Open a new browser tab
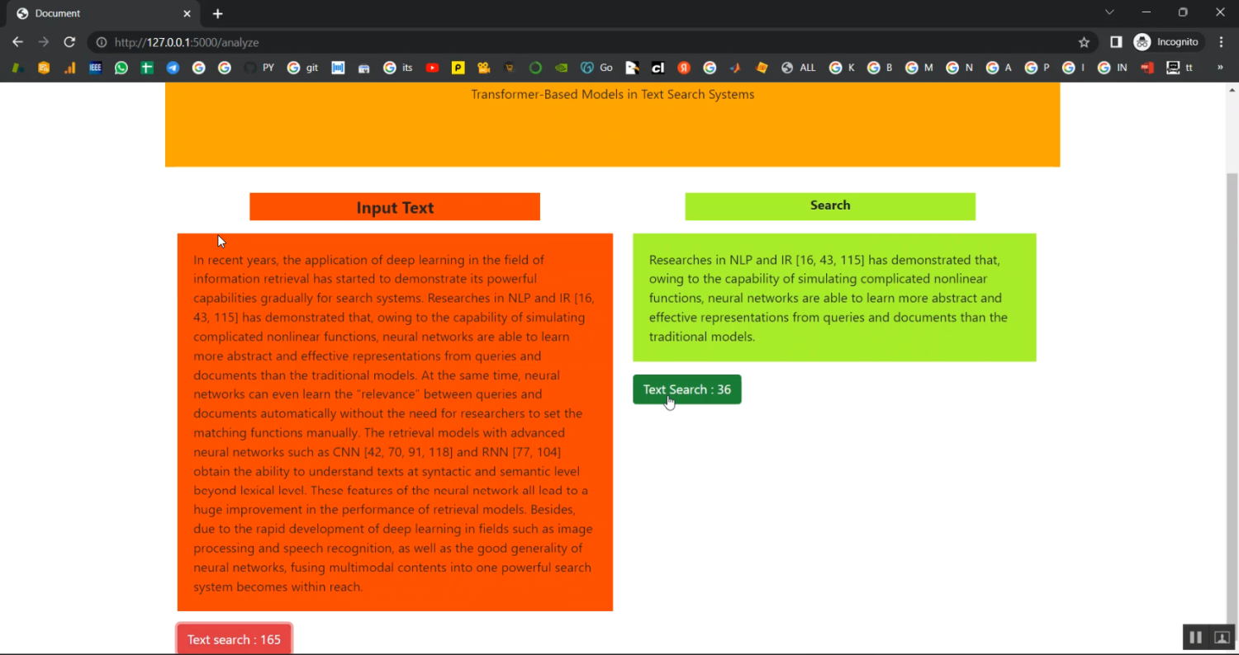This screenshot has height=655, width=1239. [x=217, y=13]
